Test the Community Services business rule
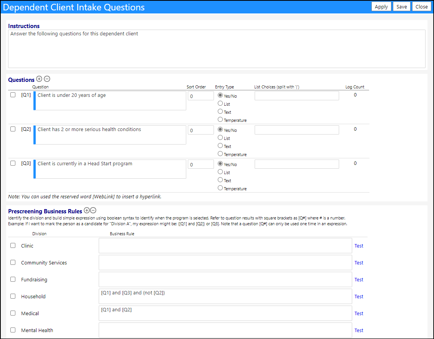Image resolution: width=434 pixels, height=339 pixels. pyautogui.click(x=359, y=263)
